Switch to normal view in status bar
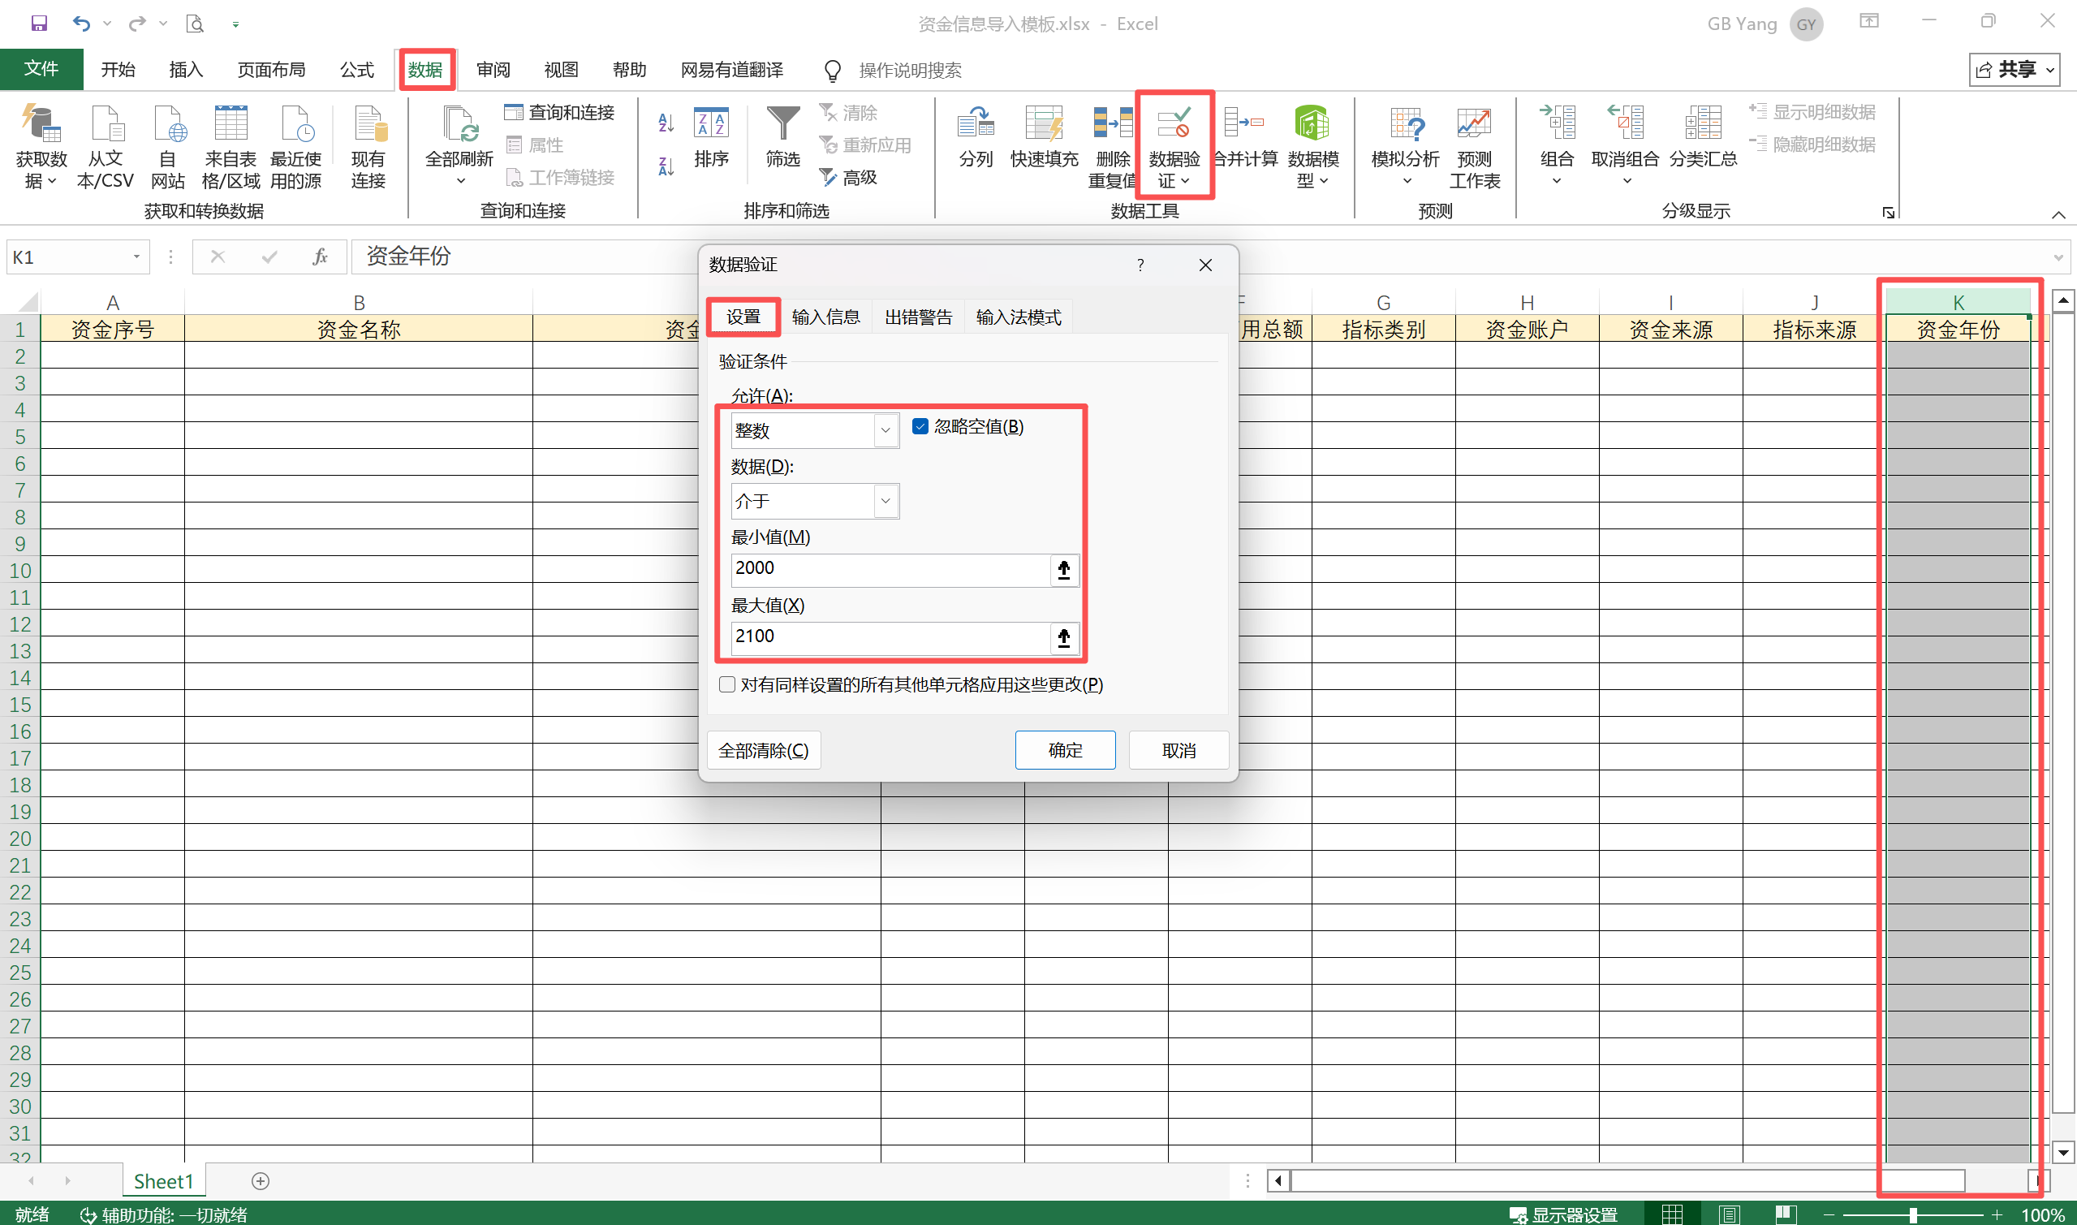This screenshot has width=2077, height=1225. tap(1672, 1214)
